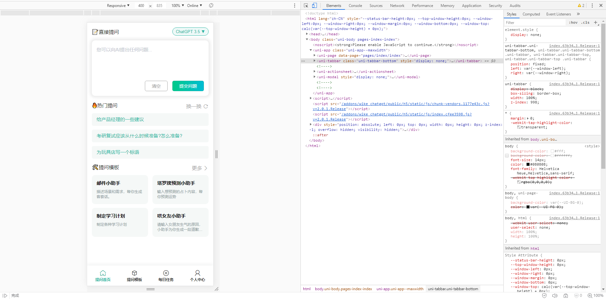Screen dimensions: 606x299
Task: Click the refresh arrow beside 换一换
Action: (206, 106)
